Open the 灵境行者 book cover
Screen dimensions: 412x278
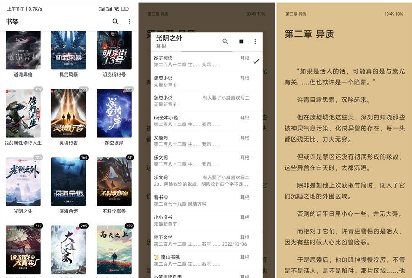68,113
